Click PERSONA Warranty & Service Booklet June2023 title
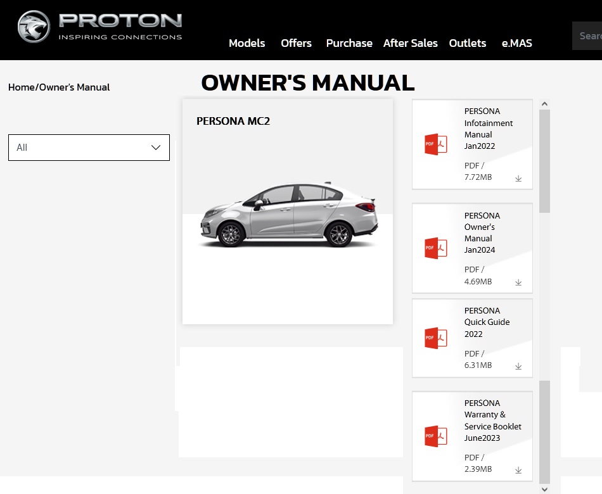602x494 pixels. coord(492,421)
